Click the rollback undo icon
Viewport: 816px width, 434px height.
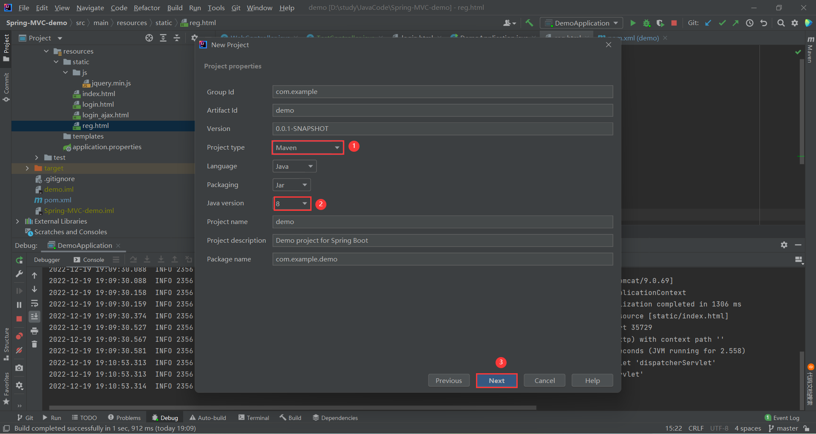[x=764, y=23]
